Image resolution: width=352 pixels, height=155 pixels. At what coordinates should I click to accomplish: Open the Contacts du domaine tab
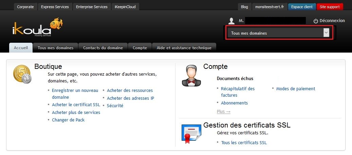103,48
